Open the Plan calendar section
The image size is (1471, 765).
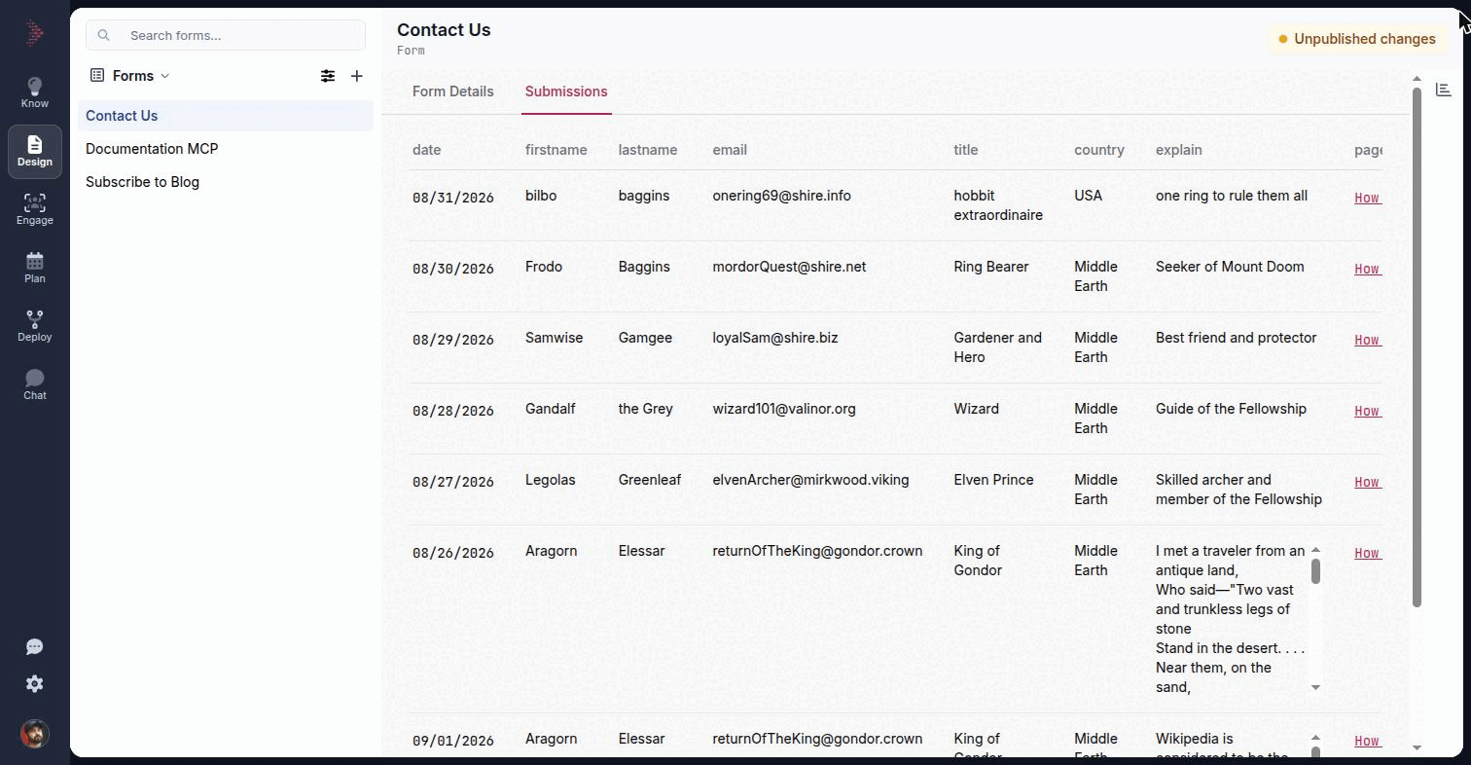[x=35, y=269]
